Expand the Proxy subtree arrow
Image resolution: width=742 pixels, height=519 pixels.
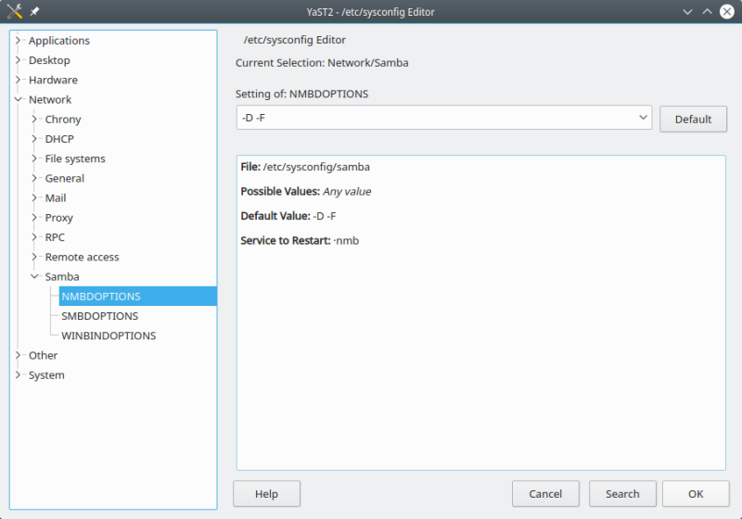coord(34,218)
